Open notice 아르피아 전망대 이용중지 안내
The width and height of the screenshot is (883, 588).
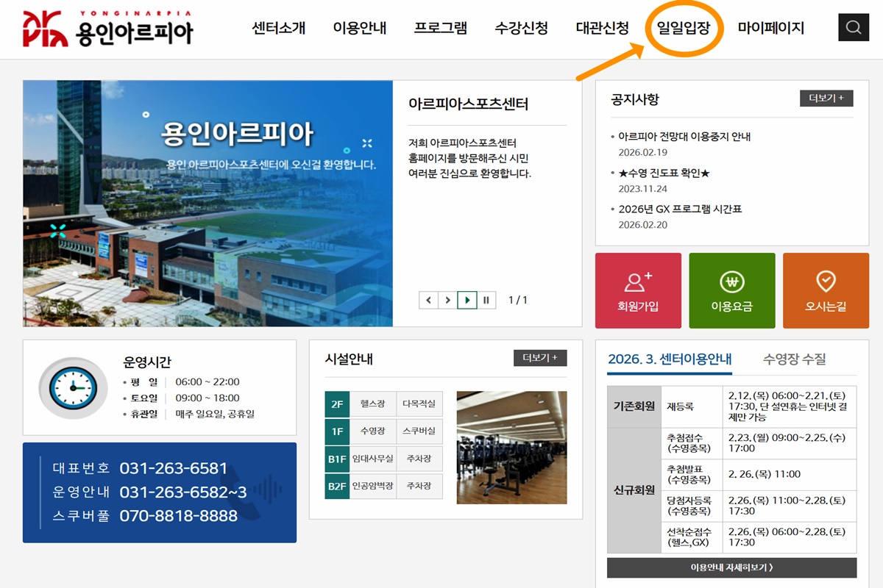click(684, 137)
